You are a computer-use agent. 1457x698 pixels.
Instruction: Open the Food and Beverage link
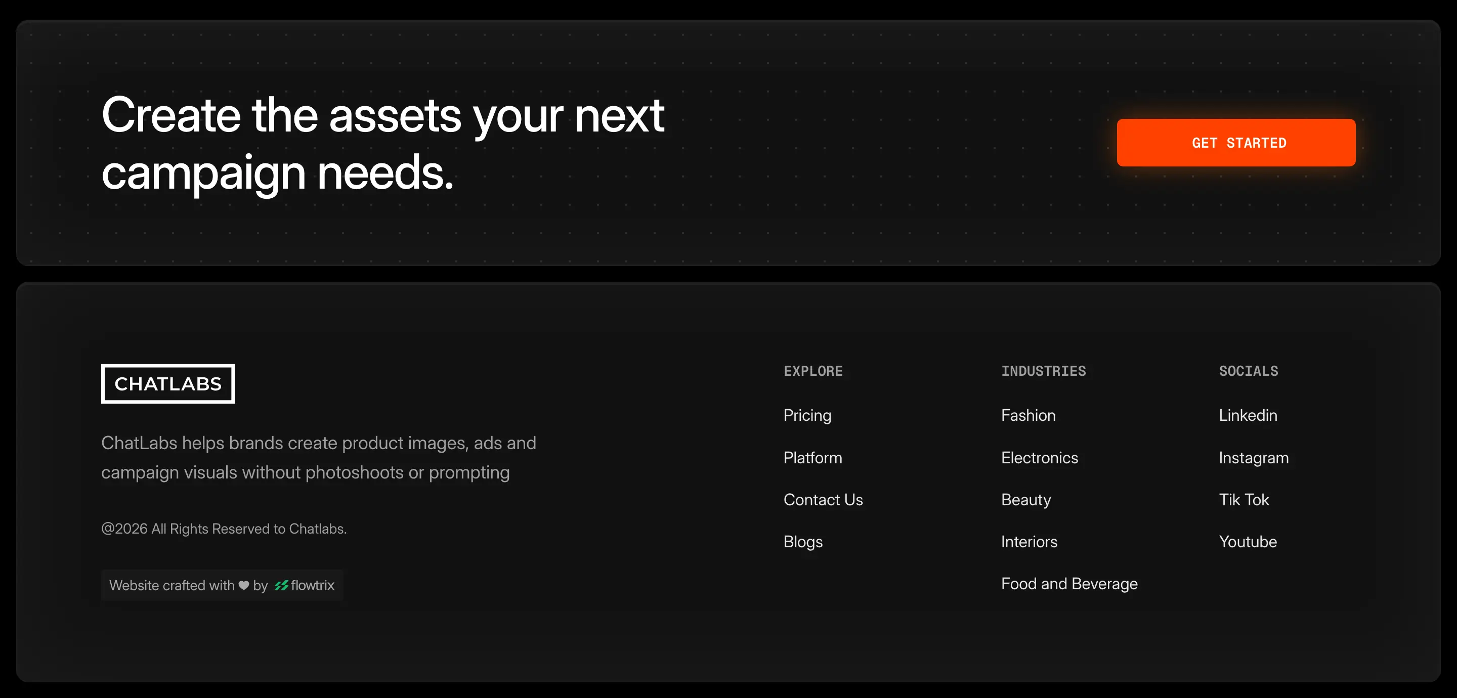pyautogui.click(x=1069, y=584)
